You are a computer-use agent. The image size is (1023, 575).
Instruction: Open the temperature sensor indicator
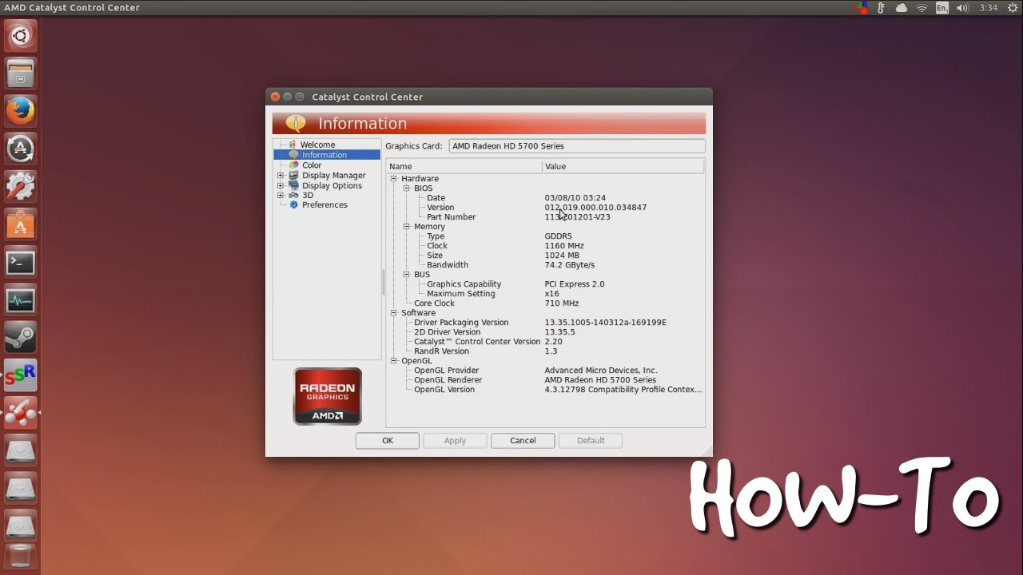point(882,7)
